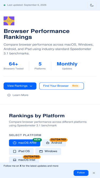Click the Follow button in banner
100x178 pixels.
81,173
